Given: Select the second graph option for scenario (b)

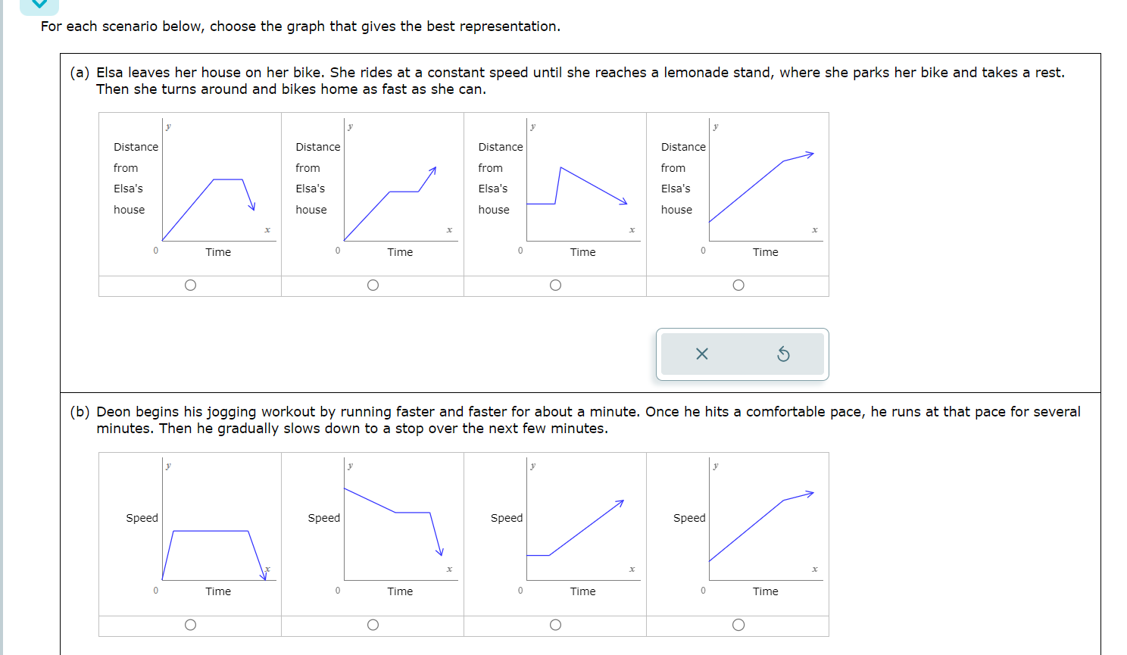Looking at the screenshot, I should click(x=372, y=624).
